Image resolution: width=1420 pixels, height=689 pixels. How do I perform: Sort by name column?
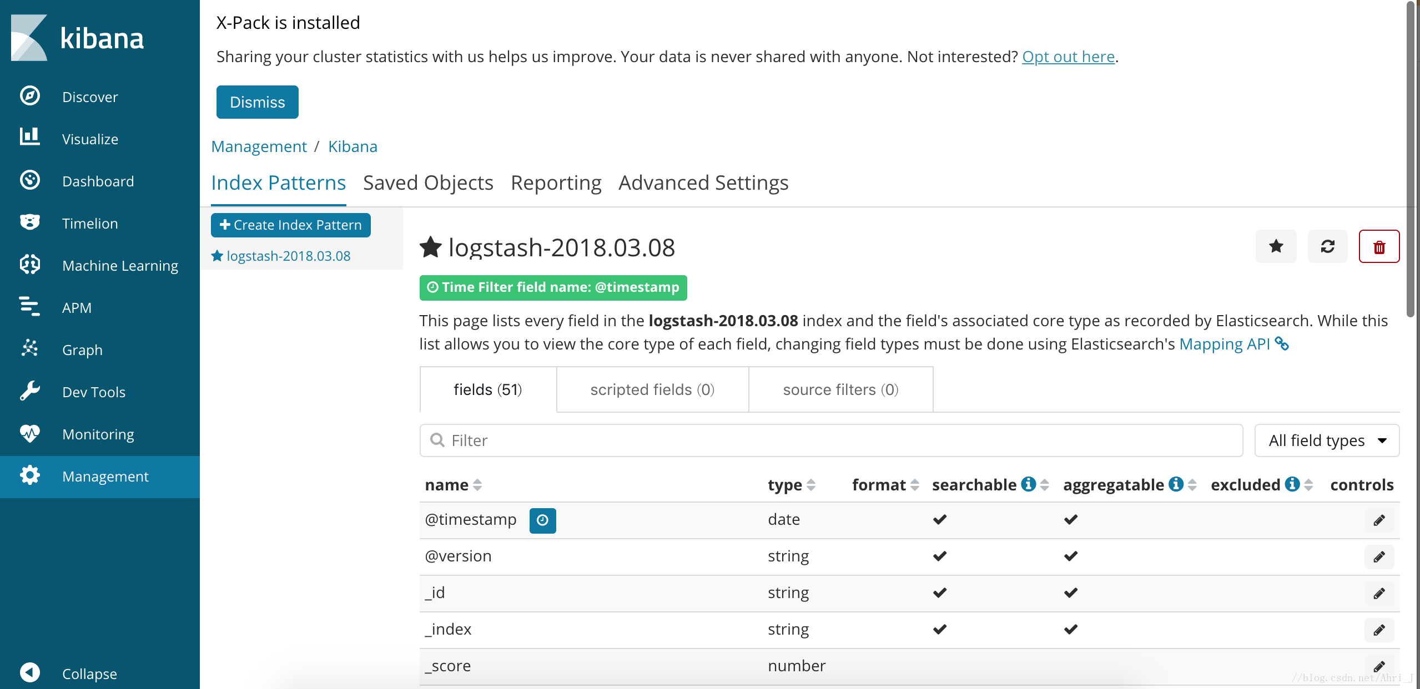pos(477,485)
